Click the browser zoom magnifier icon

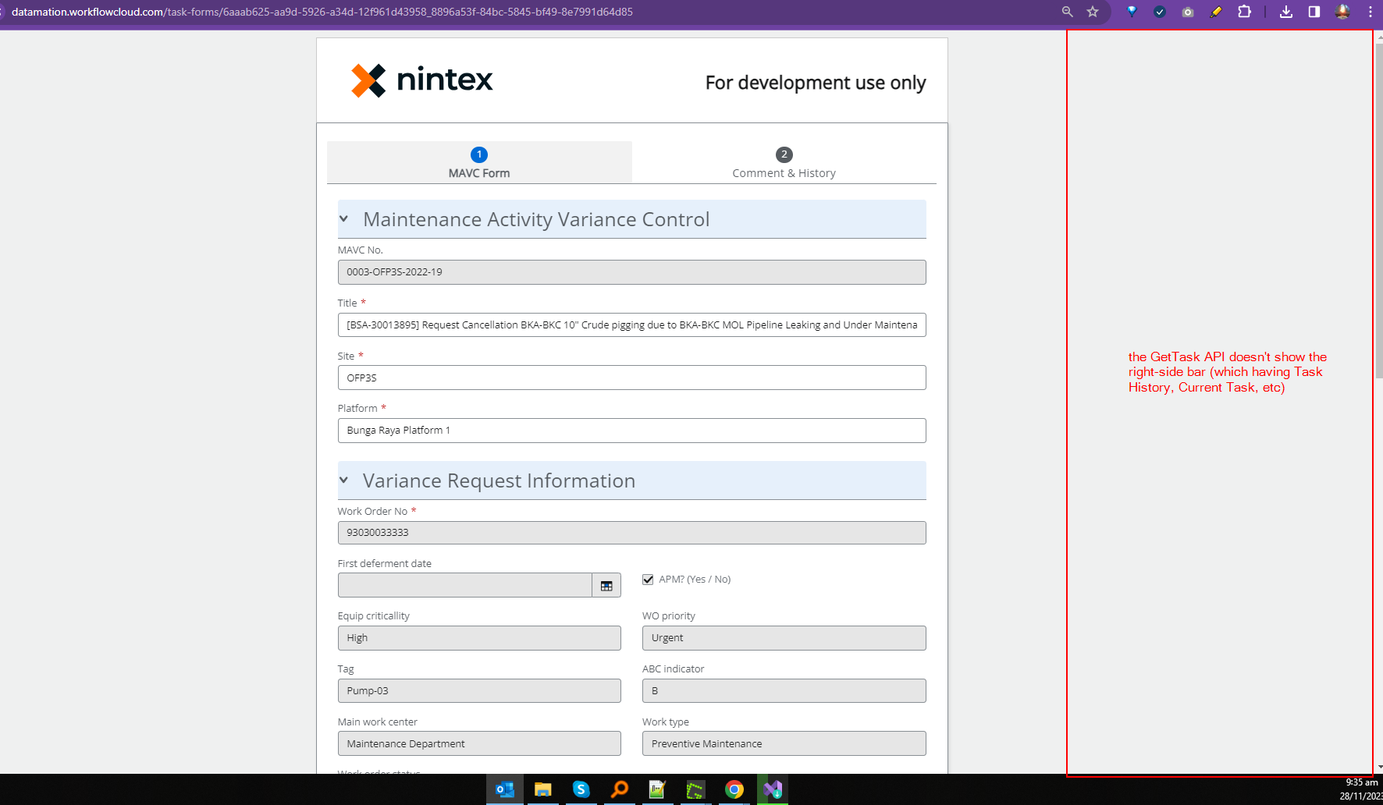[x=1067, y=12]
